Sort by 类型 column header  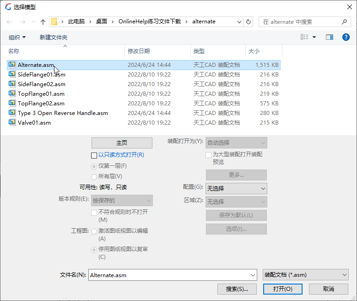tap(199, 51)
